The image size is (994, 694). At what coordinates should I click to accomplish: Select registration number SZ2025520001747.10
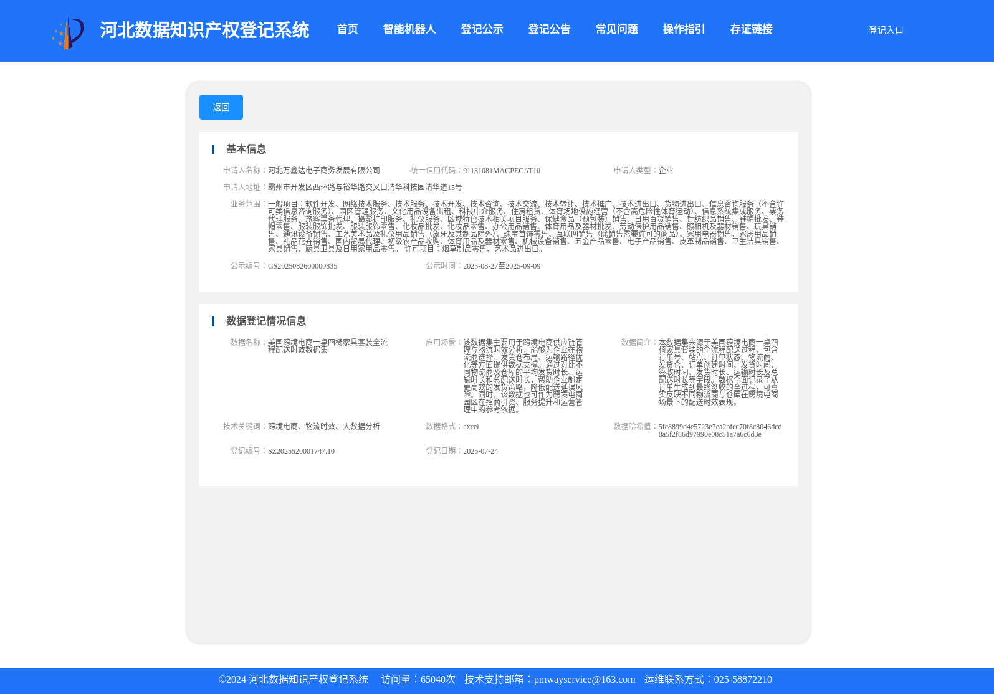(301, 451)
